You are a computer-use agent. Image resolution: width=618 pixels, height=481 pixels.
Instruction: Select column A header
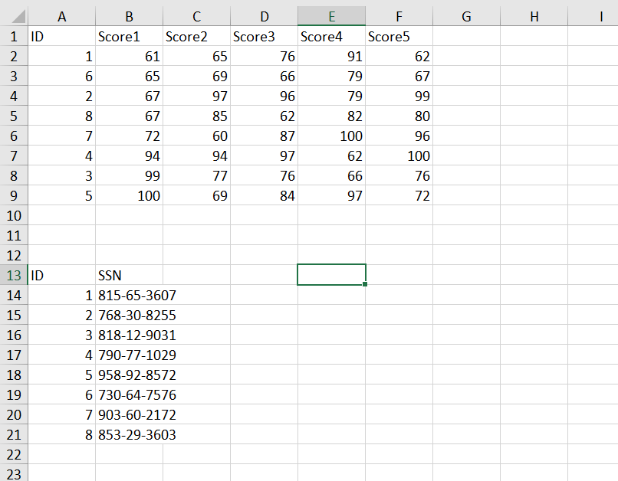[61, 16]
